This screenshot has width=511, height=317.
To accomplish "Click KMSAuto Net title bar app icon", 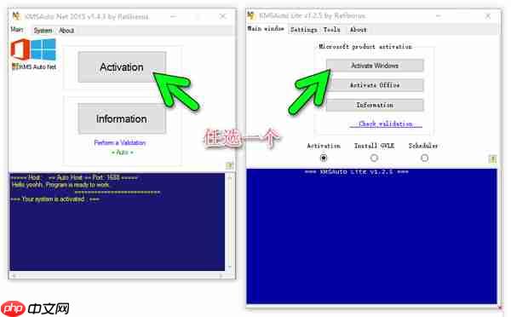I will tap(16, 16).
